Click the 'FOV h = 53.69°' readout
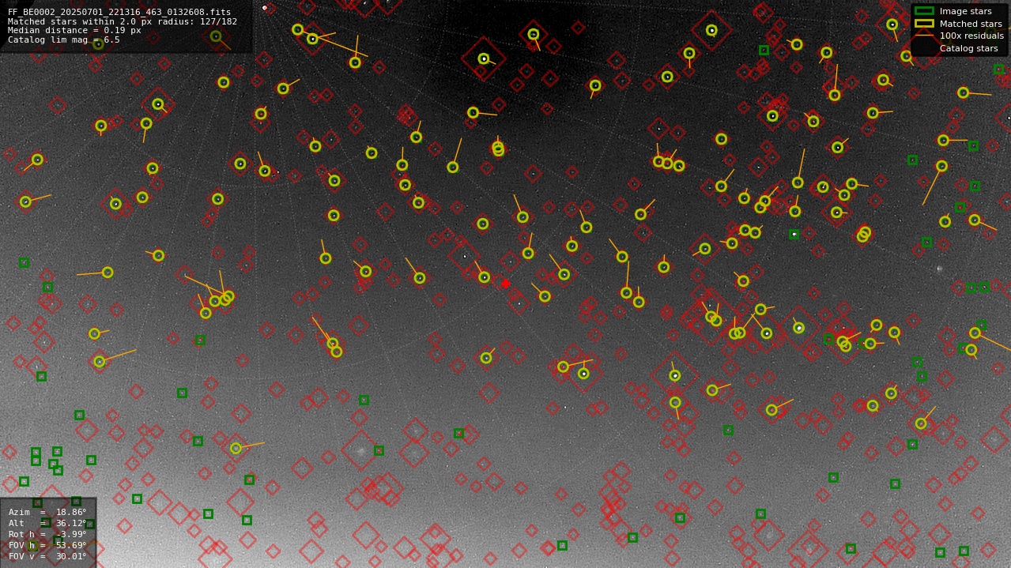 click(47, 545)
